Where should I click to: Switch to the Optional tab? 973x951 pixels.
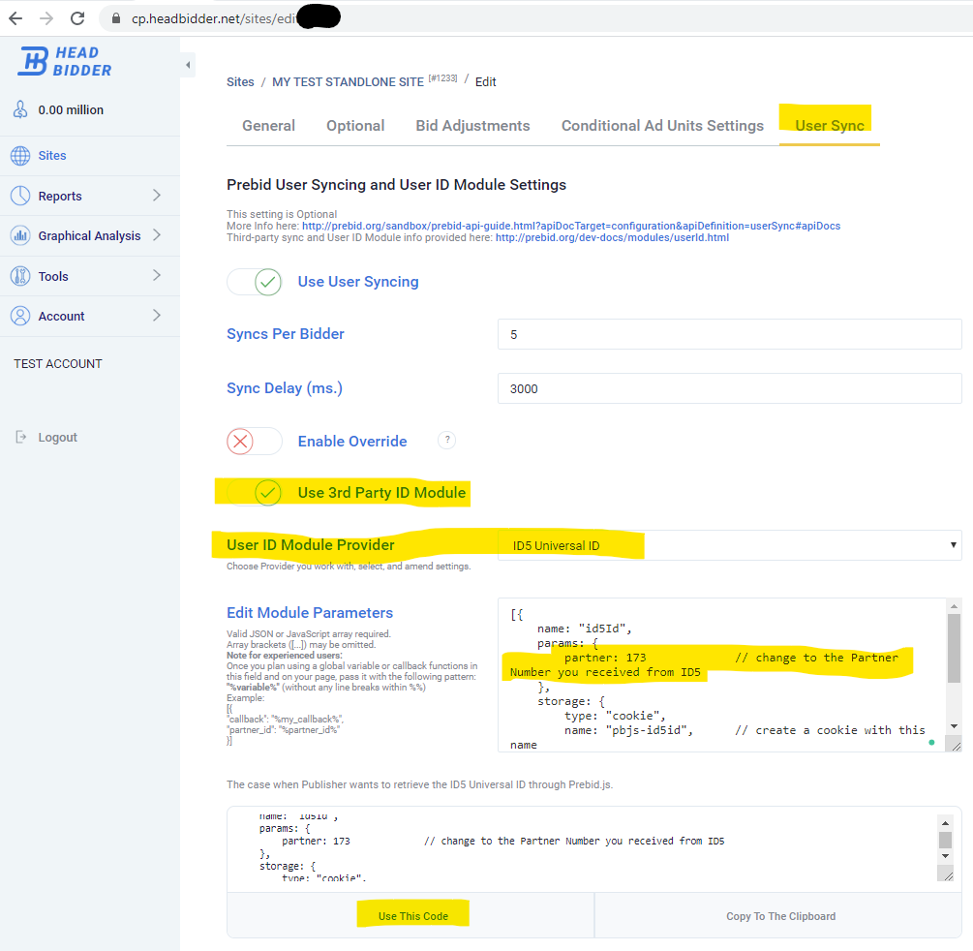(355, 125)
